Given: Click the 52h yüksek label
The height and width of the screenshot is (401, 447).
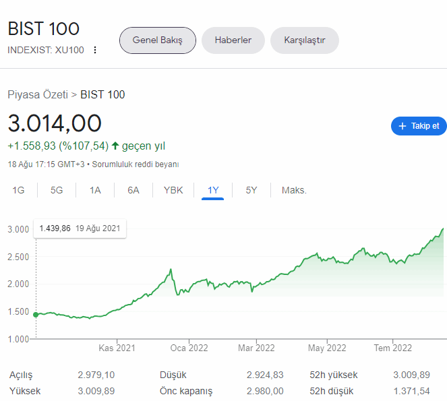Looking at the screenshot, I should 334,375.
